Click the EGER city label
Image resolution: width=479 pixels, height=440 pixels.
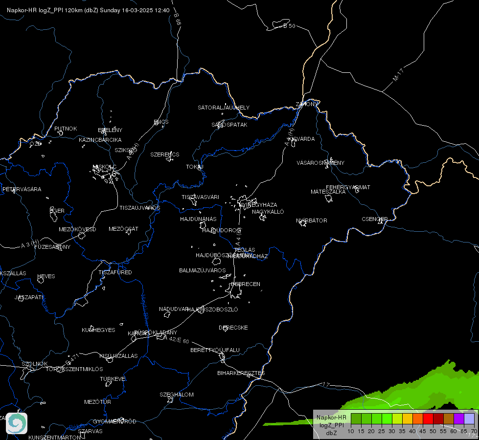click(57, 211)
